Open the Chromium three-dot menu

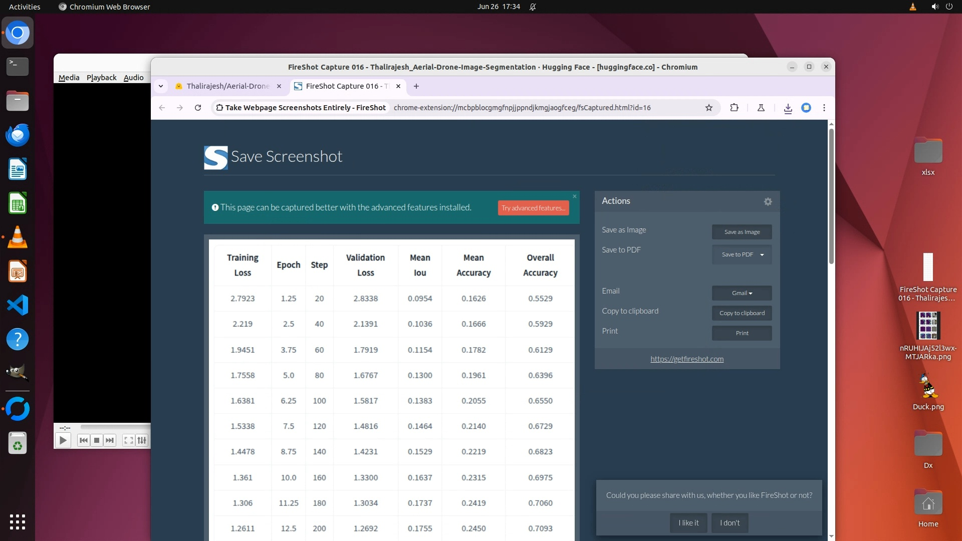(x=824, y=108)
